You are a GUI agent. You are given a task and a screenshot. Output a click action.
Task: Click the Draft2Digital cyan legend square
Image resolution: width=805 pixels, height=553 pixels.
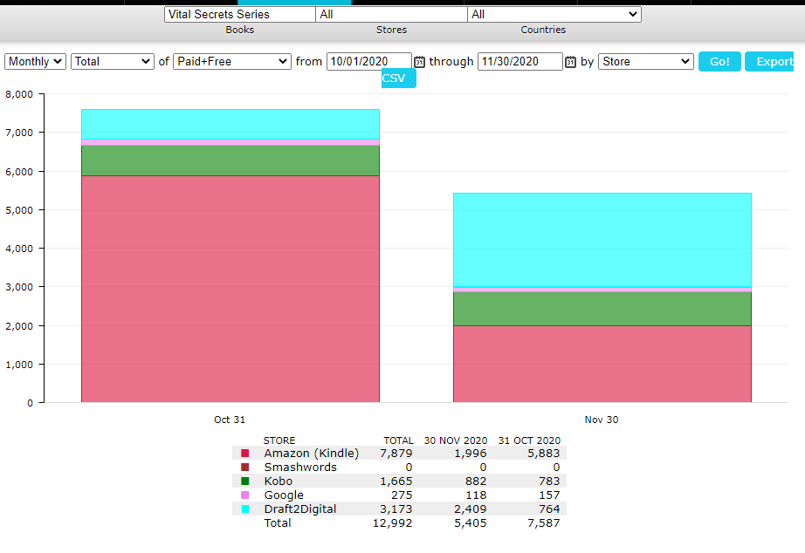click(x=245, y=509)
